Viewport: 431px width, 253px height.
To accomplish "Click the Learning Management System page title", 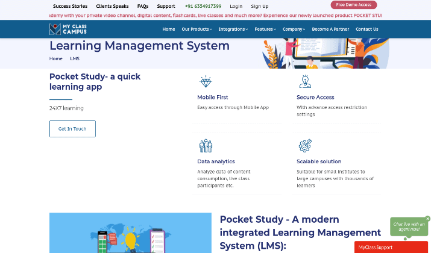I will click(x=139, y=46).
